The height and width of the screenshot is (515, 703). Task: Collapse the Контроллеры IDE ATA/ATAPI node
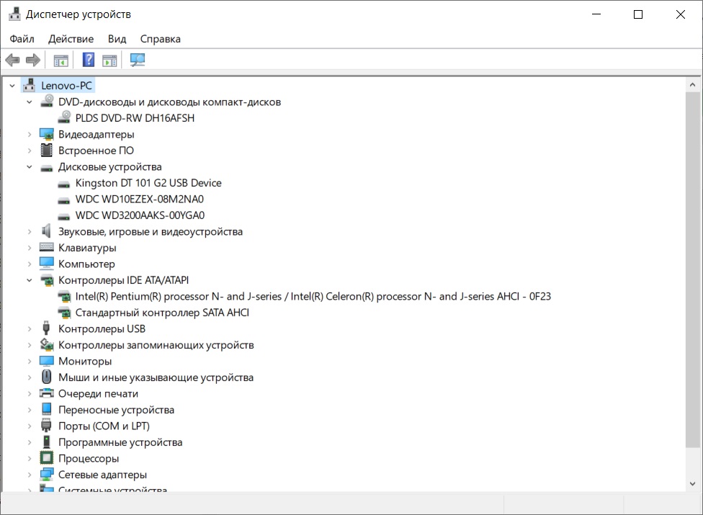point(30,280)
